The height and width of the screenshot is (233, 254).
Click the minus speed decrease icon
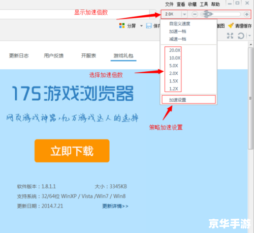coord(195,14)
